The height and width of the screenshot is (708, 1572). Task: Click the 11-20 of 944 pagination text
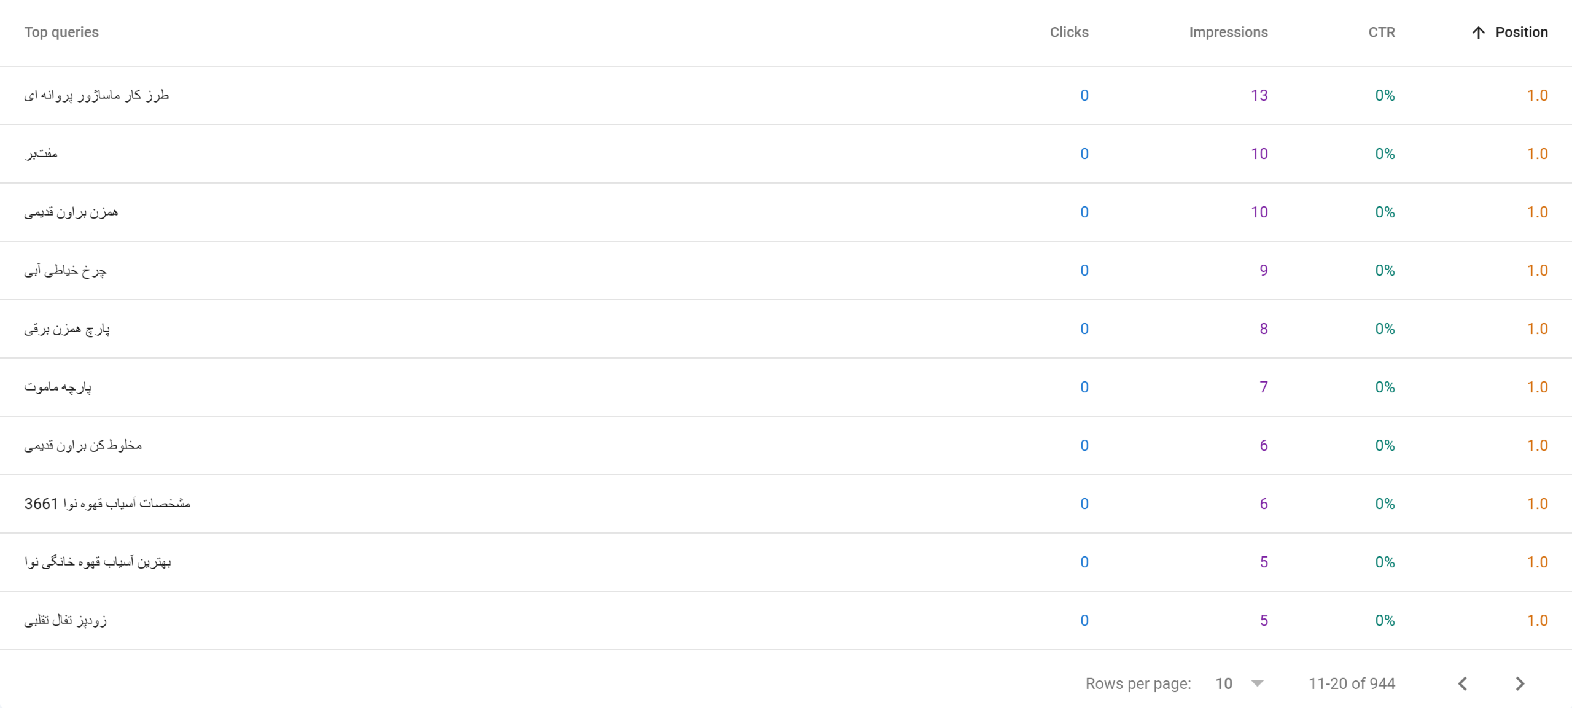pyautogui.click(x=1352, y=683)
